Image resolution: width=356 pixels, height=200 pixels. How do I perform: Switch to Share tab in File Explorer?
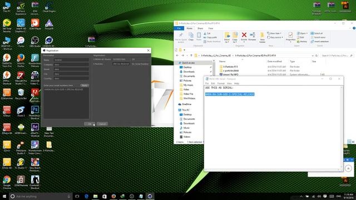pos(200,28)
